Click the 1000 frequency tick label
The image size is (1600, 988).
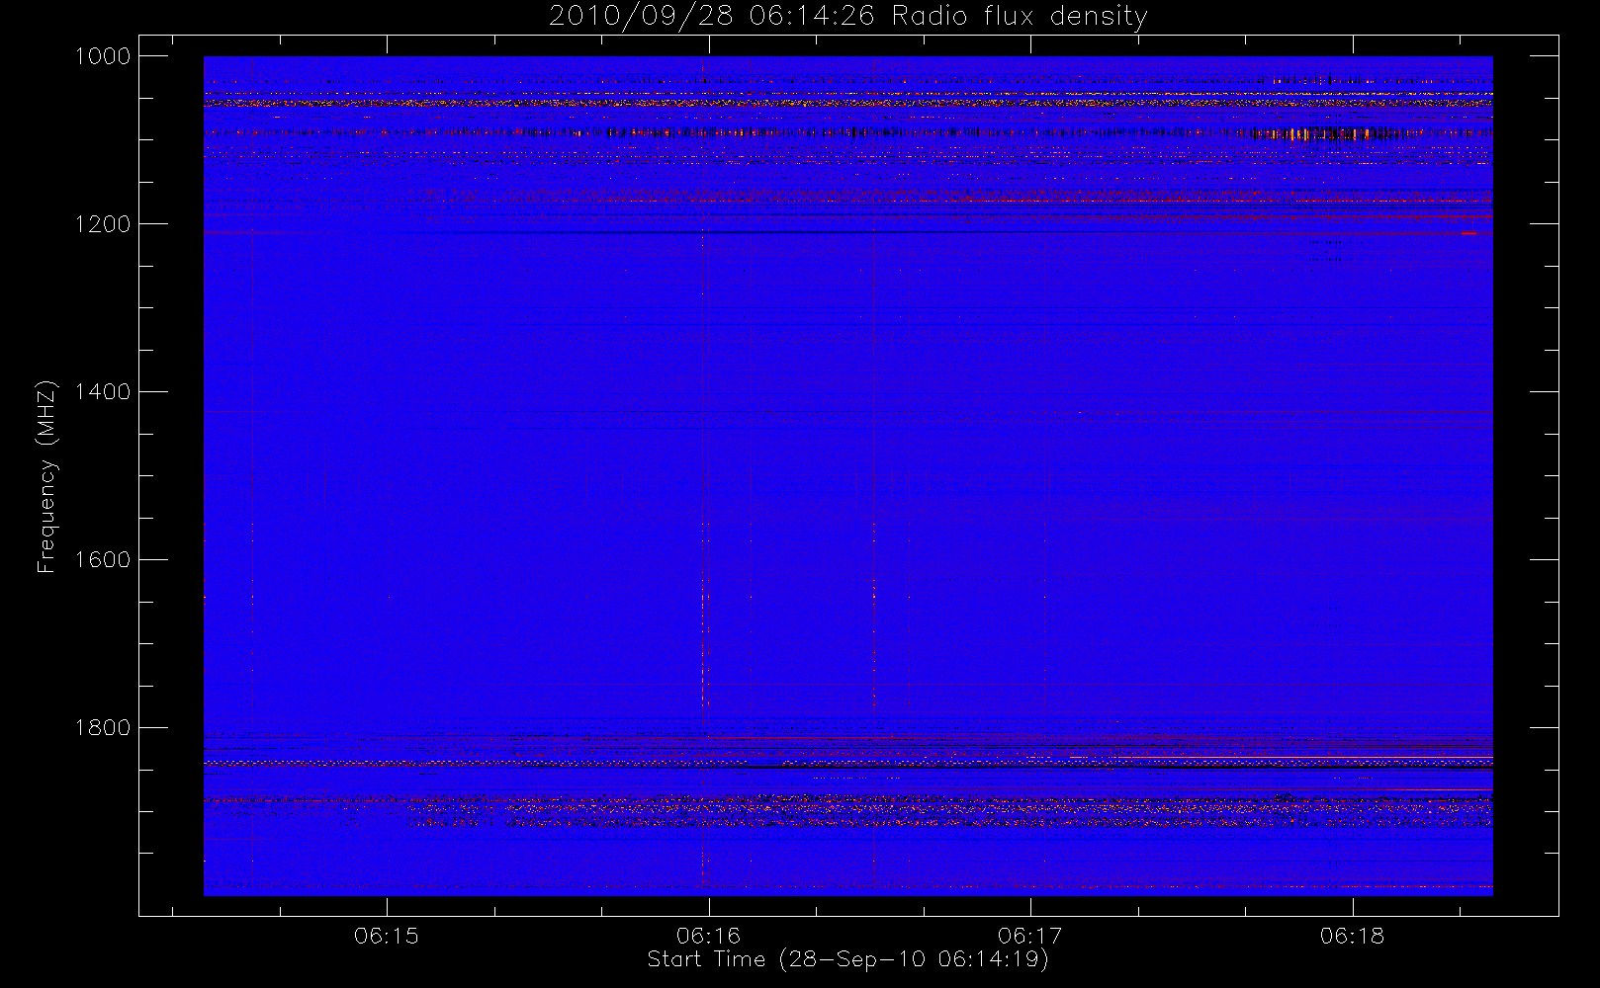(103, 56)
